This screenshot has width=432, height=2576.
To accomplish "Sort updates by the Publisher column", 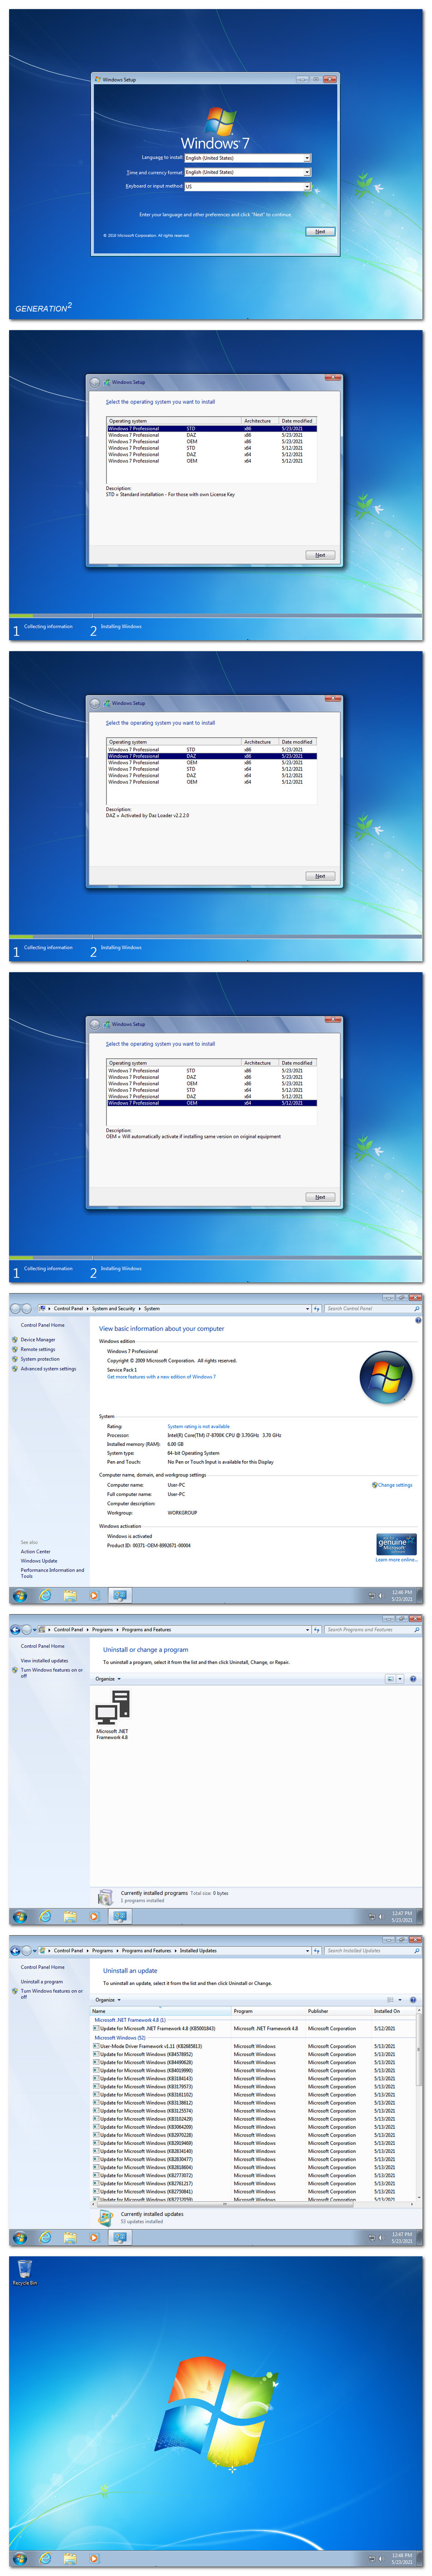I will coord(319,2010).
